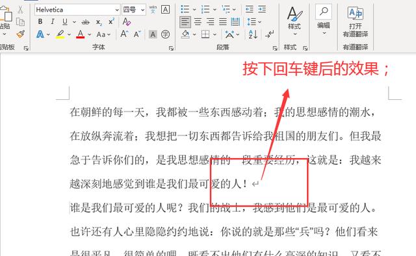Click the Copy icon in clipboard group
Image resolution: width=416 pixels, height=256 pixels.
tap(20, 22)
